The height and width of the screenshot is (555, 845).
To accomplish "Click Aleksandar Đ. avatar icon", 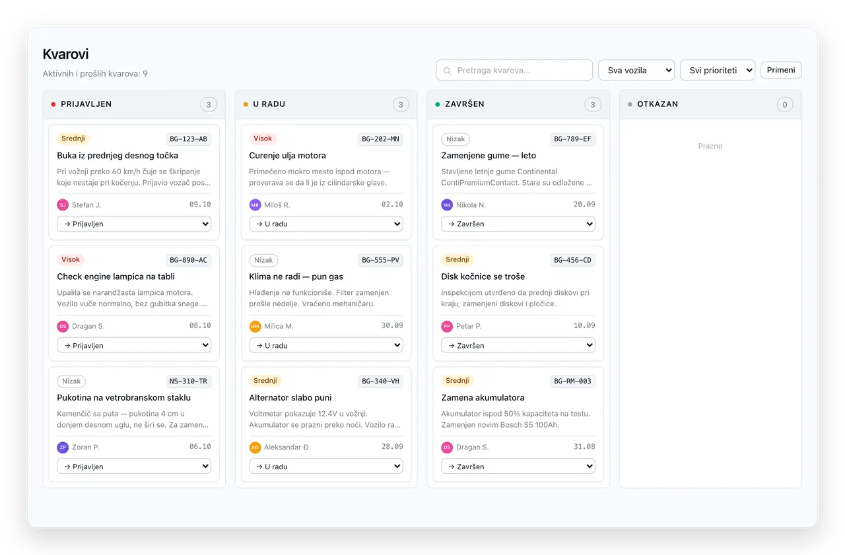I will tap(255, 447).
